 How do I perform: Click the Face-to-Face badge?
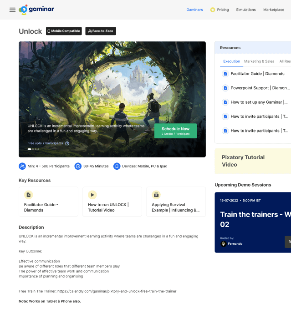pos(101,31)
